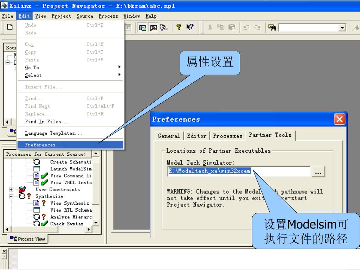Image resolution: width=360 pixels, height=270 pixels.
Task: Click the Launch ModelSim process icon
Action: coord(37,169)
